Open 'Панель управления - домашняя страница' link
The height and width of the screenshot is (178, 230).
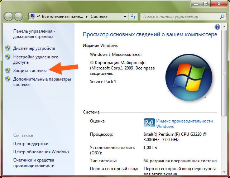tap(34, 34)
